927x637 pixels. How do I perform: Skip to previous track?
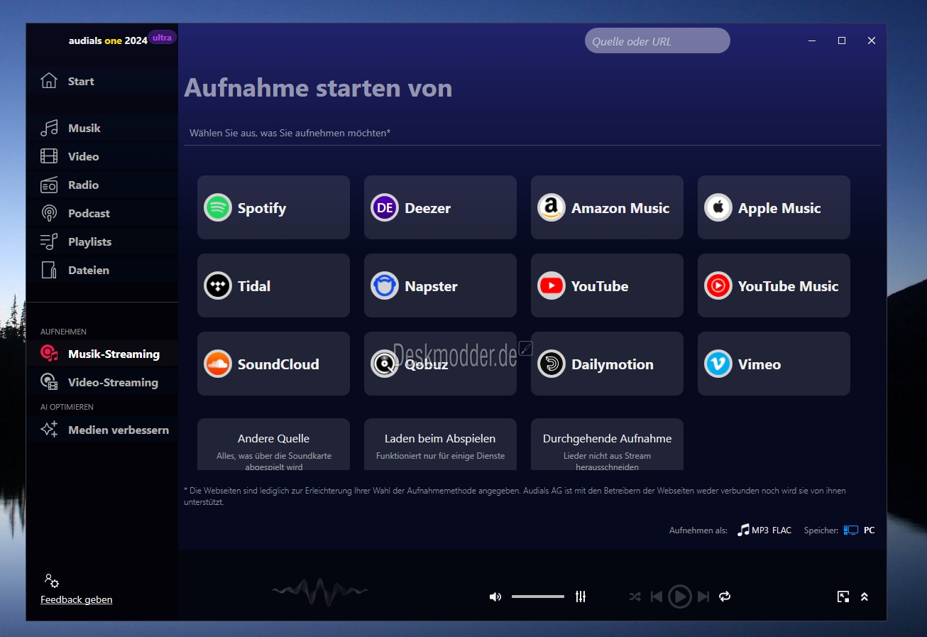pyautogui.click(x=657, y=597)
